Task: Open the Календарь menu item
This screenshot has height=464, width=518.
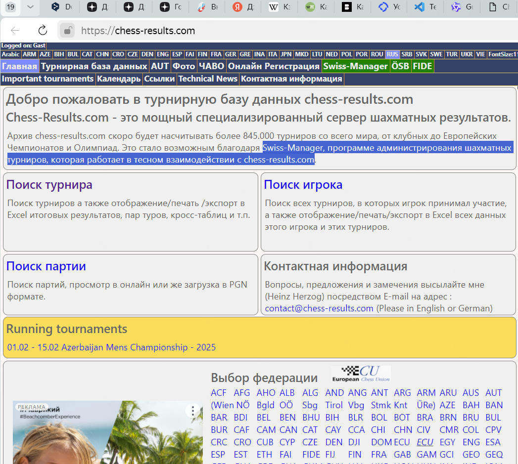Action: pyautogui.click(x=119, y=79)
